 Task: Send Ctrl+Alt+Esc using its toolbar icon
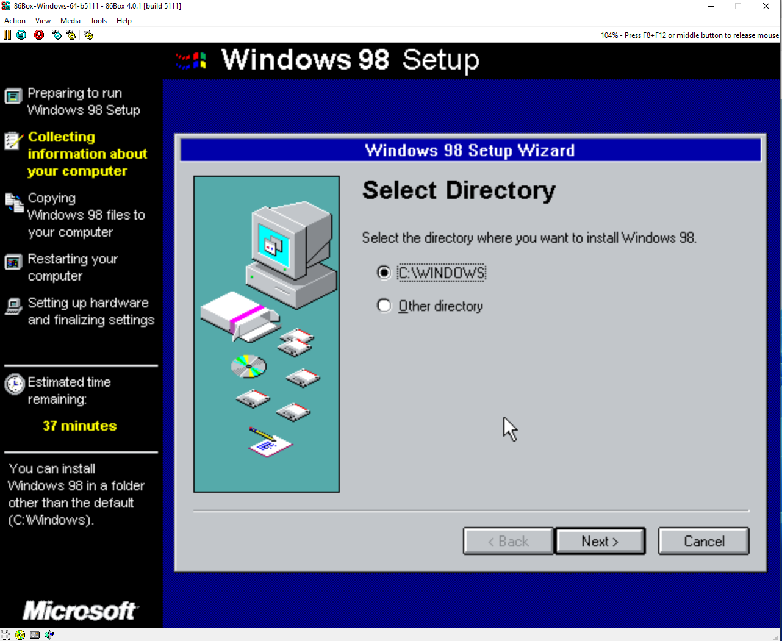[71, 35]
